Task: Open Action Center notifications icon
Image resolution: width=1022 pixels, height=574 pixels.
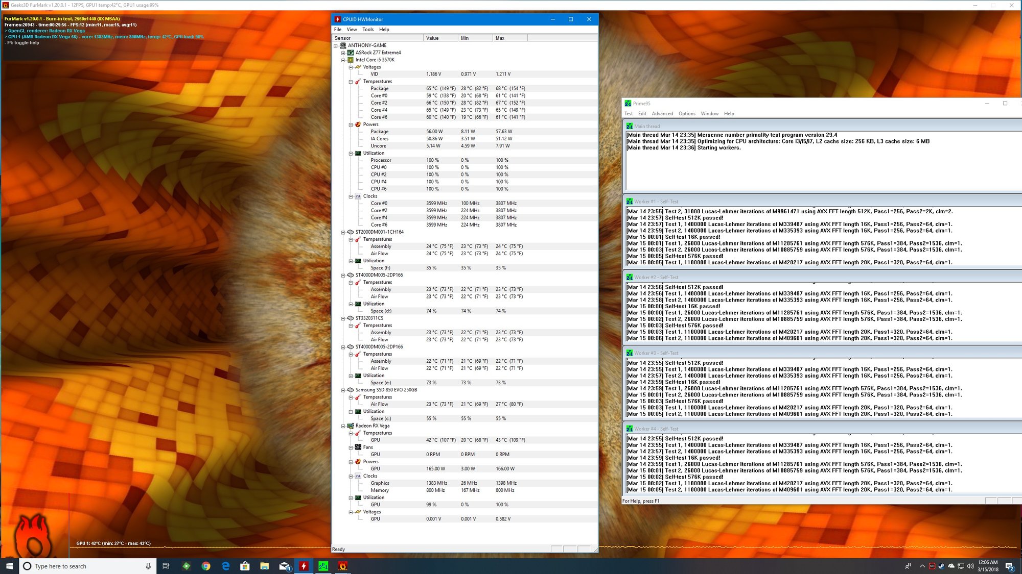Action: tap(1009, 566)
